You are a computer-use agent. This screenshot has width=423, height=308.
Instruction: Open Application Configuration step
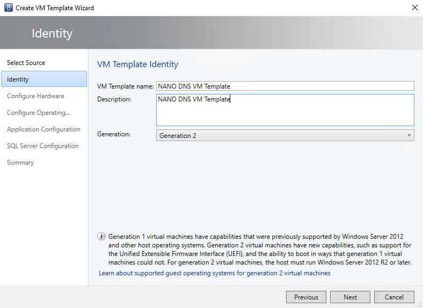point(43,129)
